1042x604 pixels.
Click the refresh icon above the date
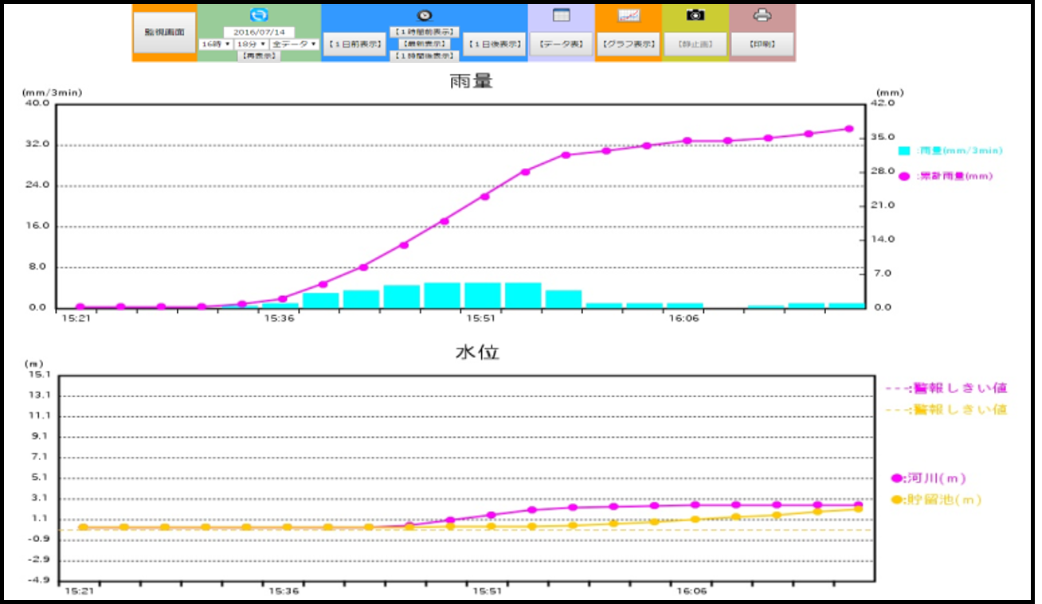258,15
